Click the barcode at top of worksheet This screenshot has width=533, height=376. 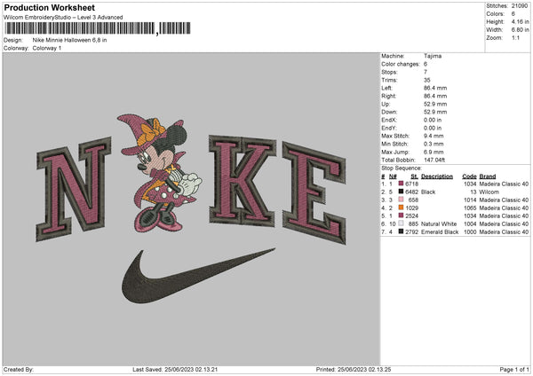pos(97,28)
